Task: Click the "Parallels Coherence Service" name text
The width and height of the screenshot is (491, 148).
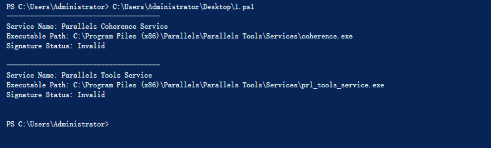Action: [114, 26]
